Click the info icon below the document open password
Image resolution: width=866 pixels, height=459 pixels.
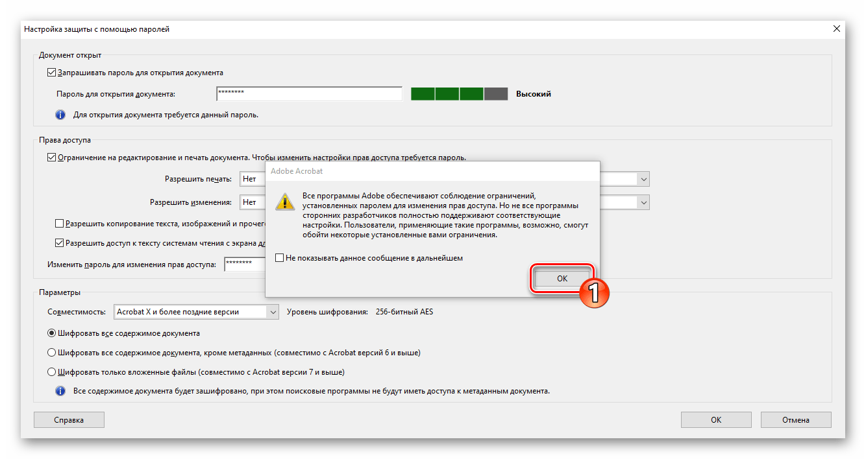pos(60,114)
